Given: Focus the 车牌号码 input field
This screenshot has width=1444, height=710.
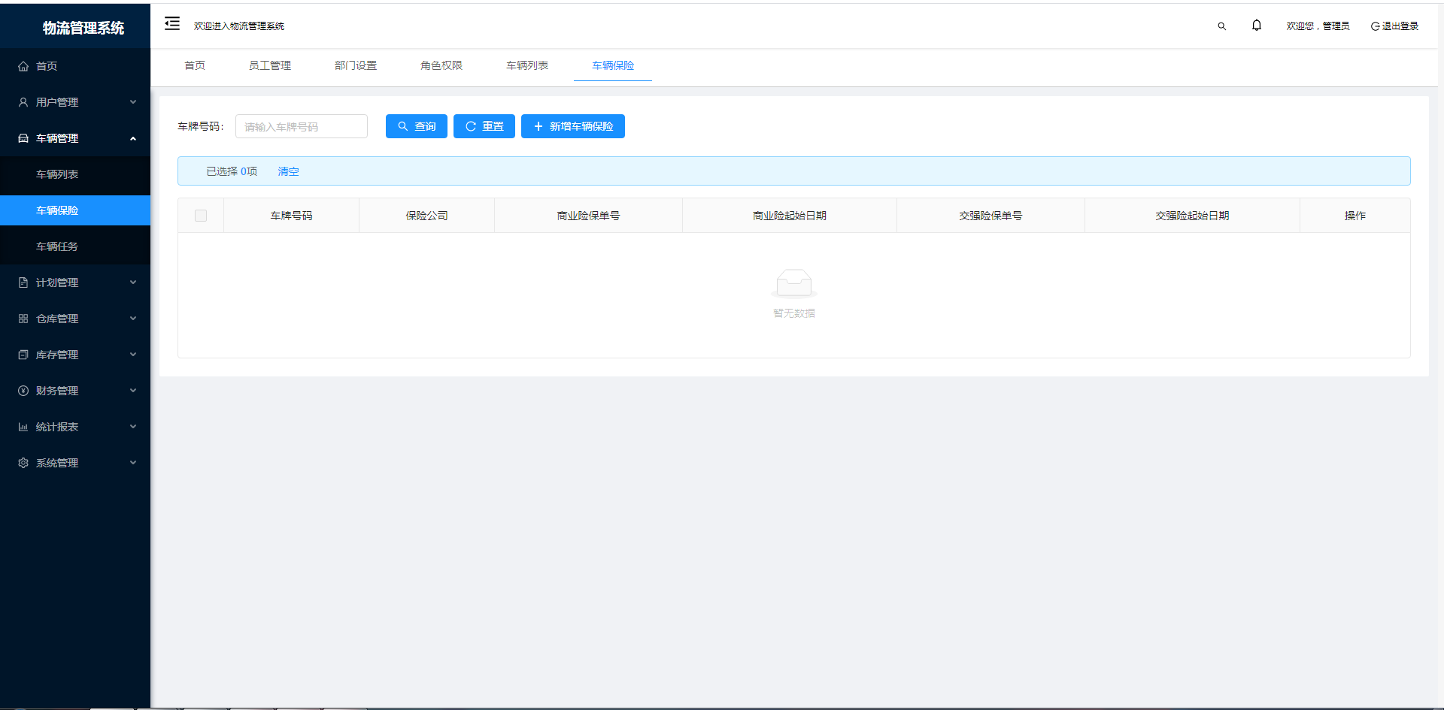Looking at the screenshot, I should click(x=302, y=126).
